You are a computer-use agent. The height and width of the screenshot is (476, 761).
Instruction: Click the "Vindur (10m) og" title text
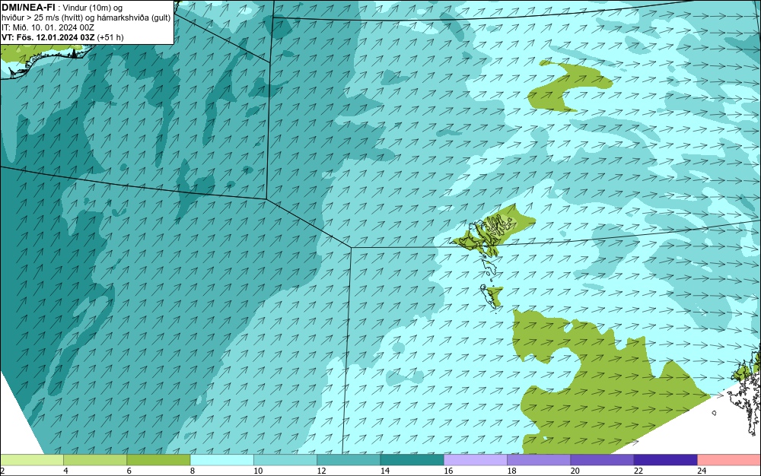click(93, 8)
